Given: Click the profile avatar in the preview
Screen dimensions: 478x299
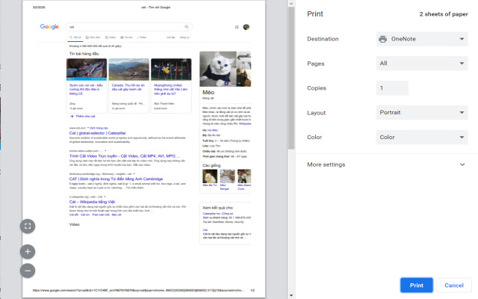Looking at the screenshot, I should pos(246,27).
